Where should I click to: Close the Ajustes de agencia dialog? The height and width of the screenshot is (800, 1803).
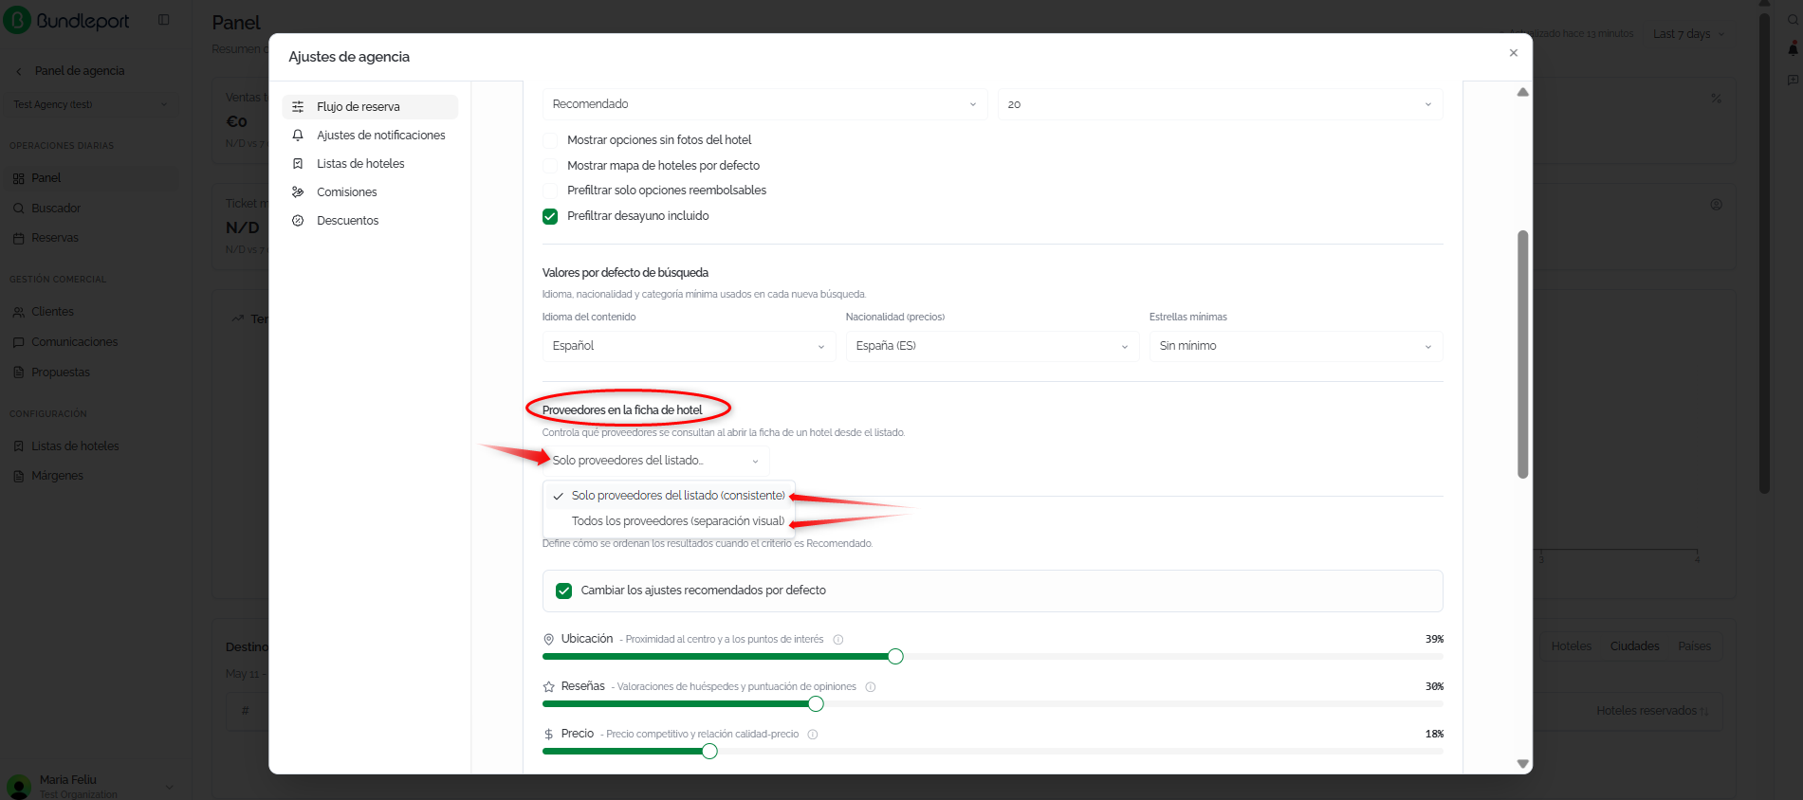tap(1514, 53)
